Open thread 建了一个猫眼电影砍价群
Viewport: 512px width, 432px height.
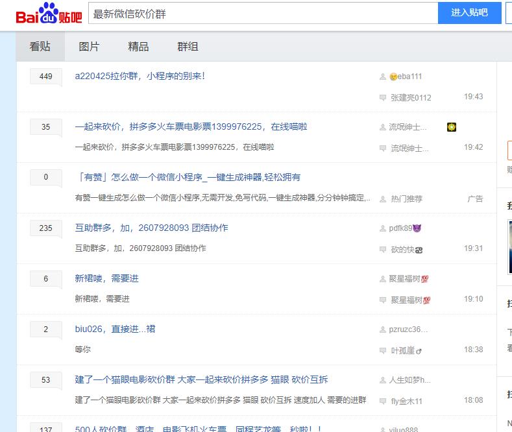(201, 379)
